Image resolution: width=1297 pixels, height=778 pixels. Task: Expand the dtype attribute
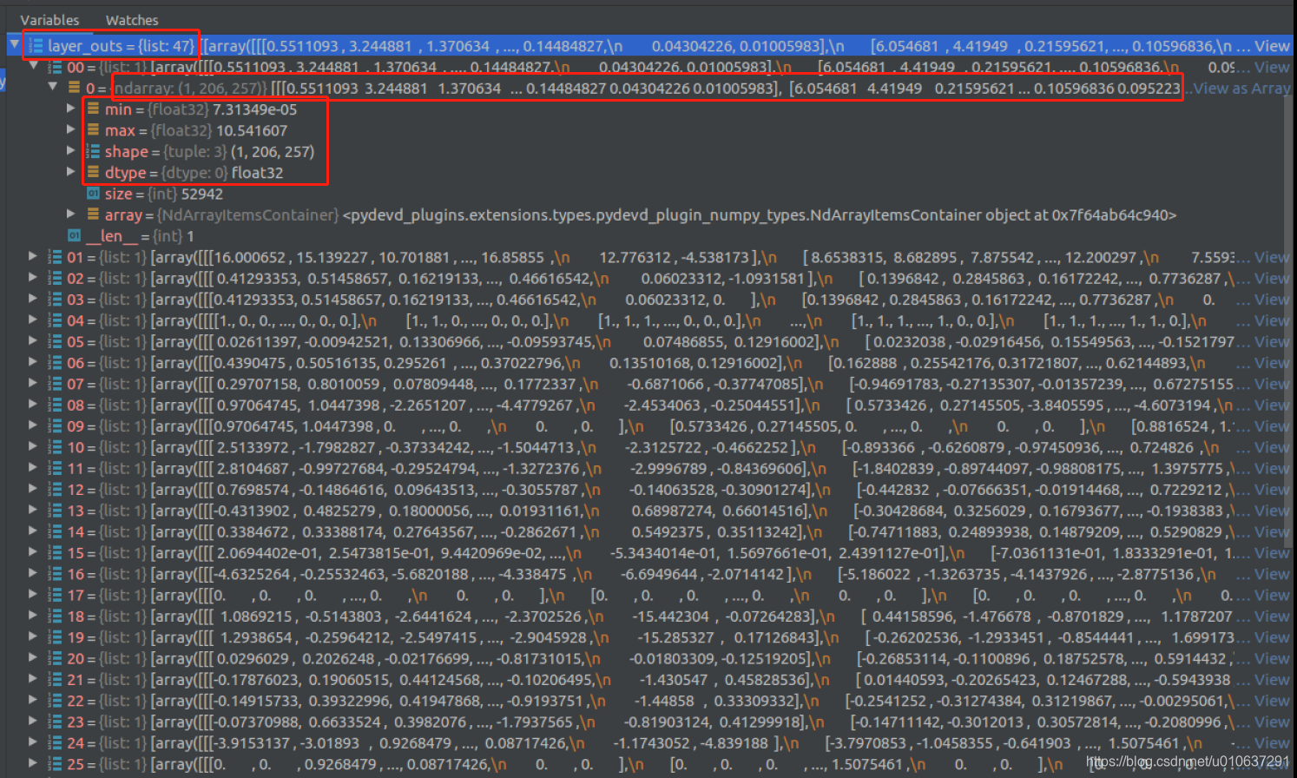[x=71, y=172]
